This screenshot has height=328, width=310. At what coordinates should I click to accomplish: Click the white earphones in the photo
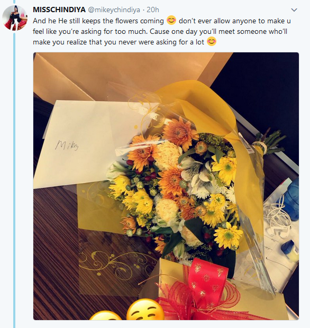tap(276, 216)
